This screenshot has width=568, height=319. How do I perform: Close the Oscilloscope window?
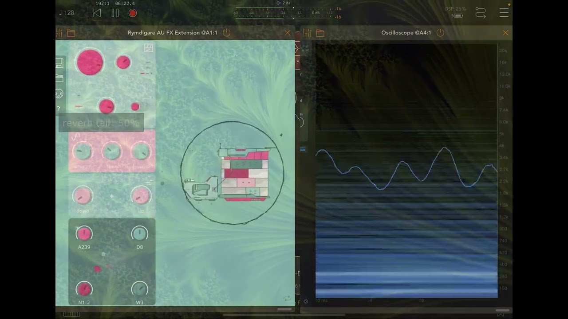(505, 33)
